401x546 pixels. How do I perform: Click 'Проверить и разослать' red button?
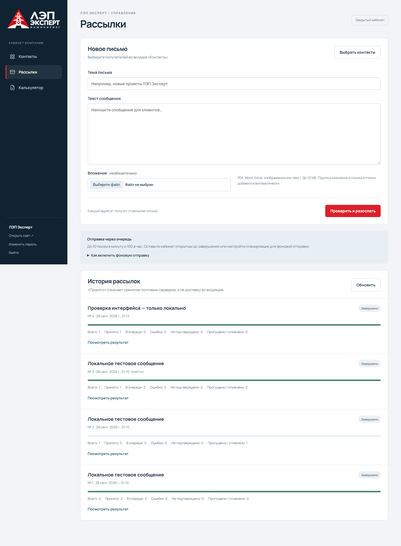[x=353, y=211]
